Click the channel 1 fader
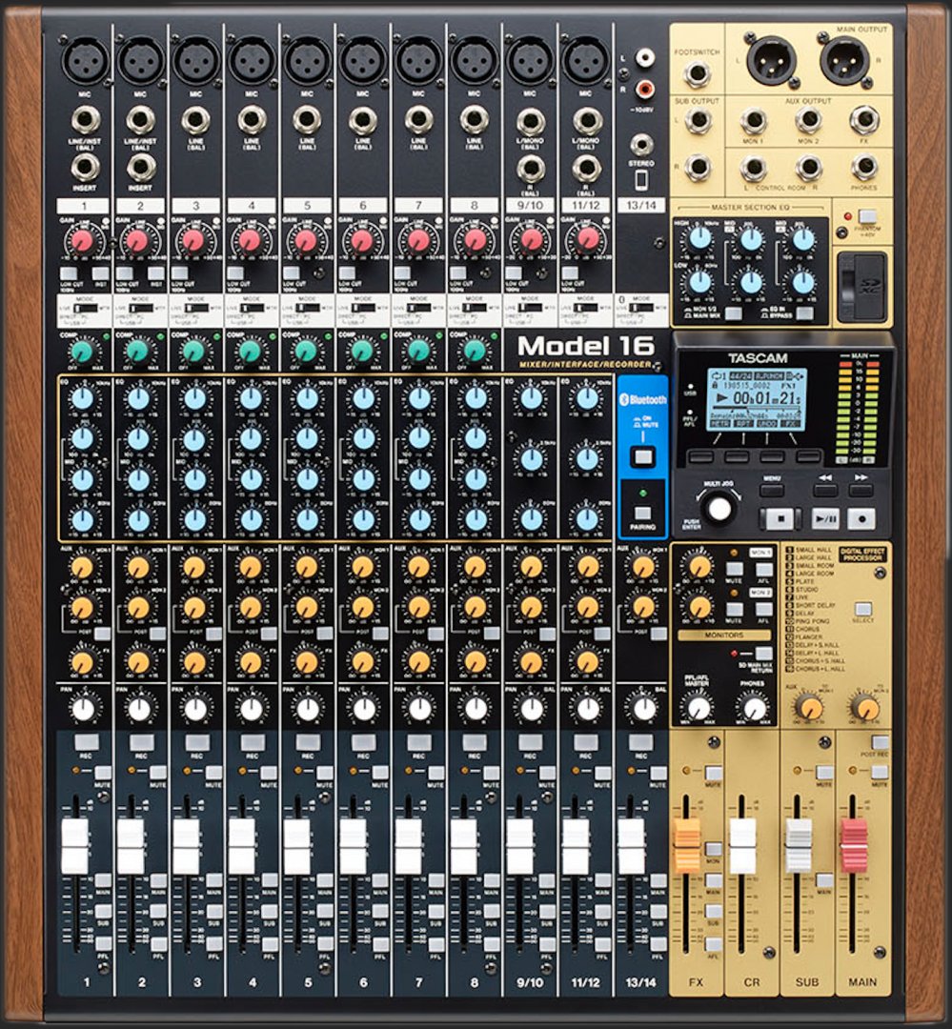Image resolution: width=952 pixels, height=1029 pixels. 75,847
